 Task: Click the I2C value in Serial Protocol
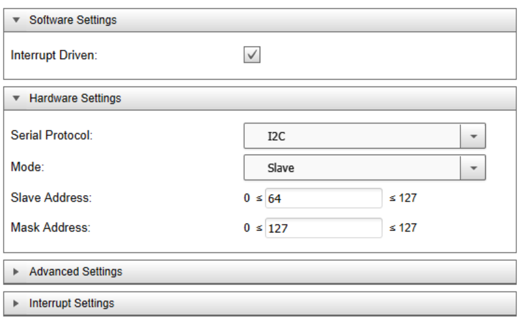click(276, 137)
